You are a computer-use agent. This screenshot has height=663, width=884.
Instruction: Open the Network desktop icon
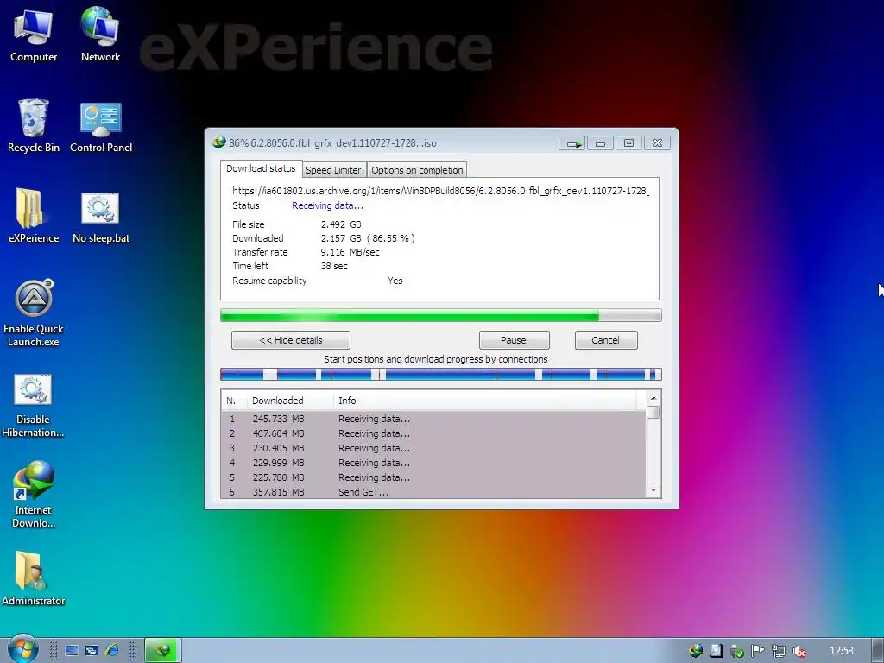100,34
